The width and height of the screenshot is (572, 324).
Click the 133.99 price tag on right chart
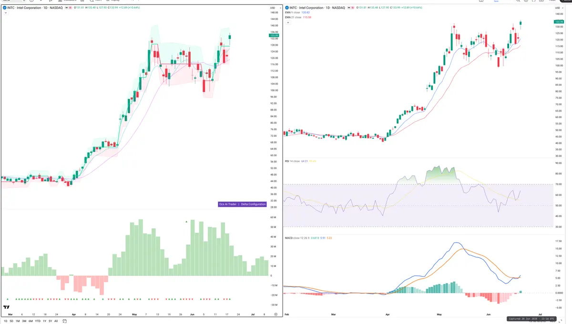click(x=559, y=22)
